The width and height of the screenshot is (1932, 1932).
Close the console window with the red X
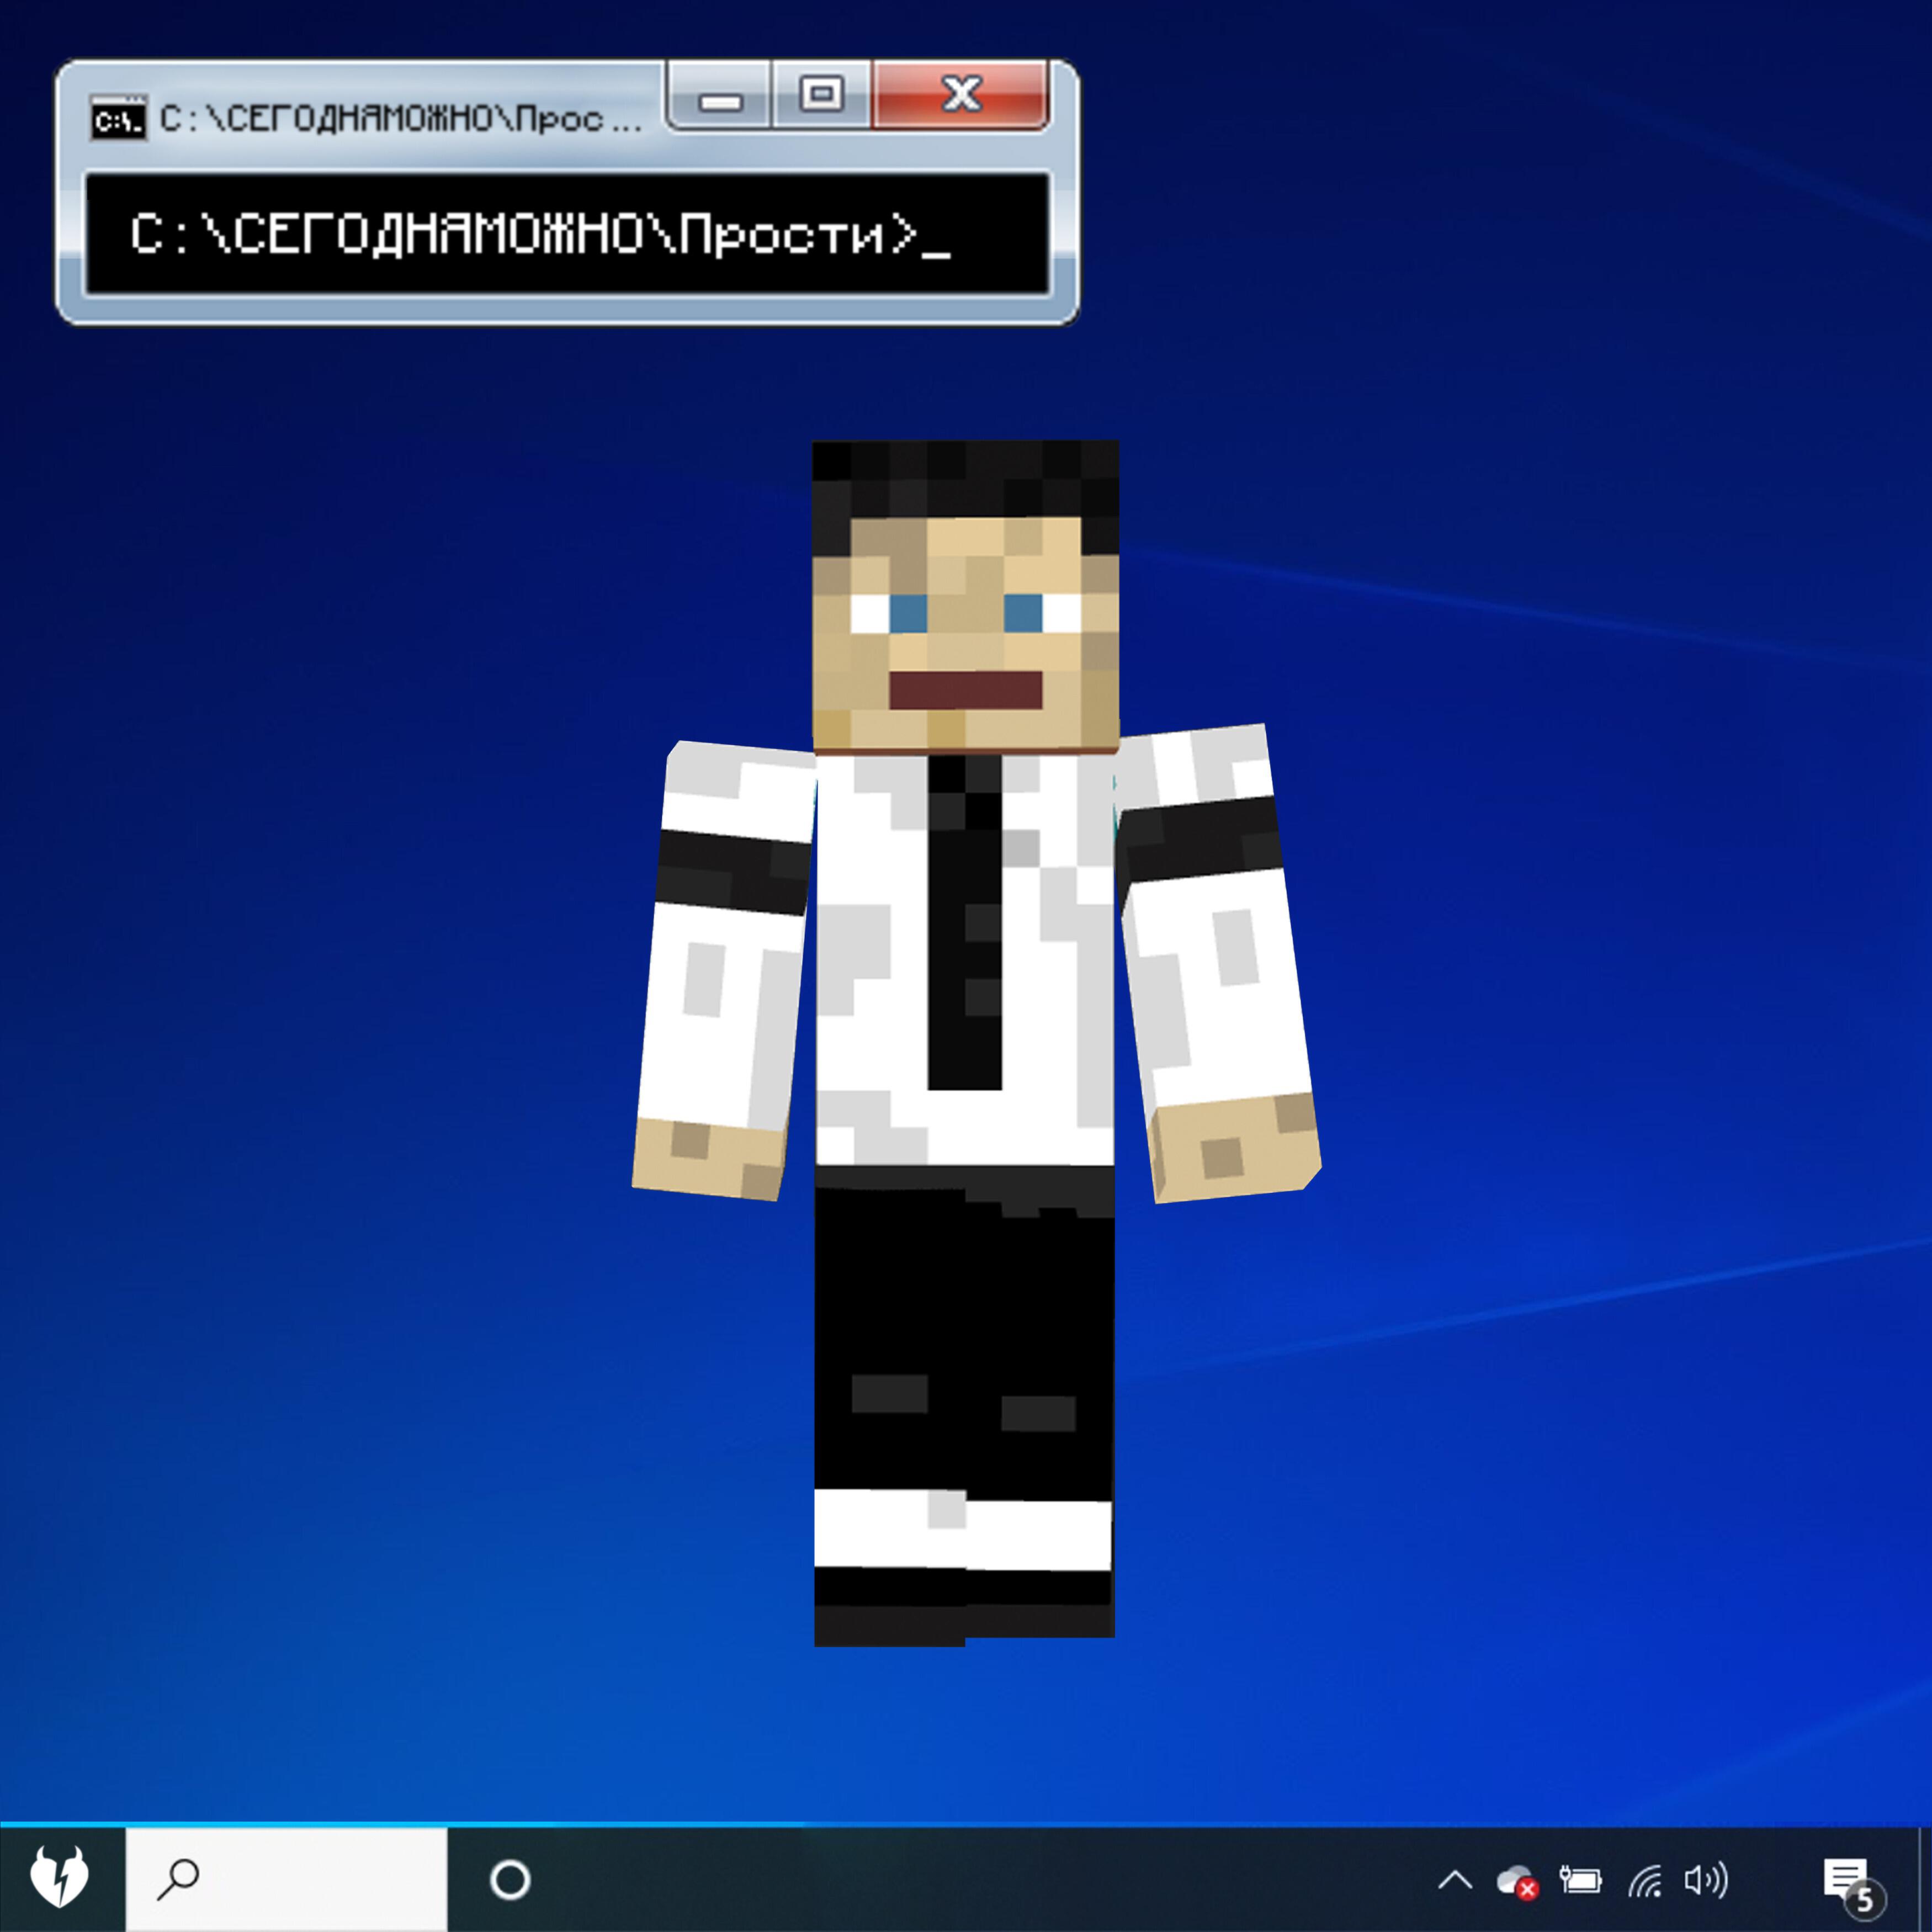coord(961,95)
